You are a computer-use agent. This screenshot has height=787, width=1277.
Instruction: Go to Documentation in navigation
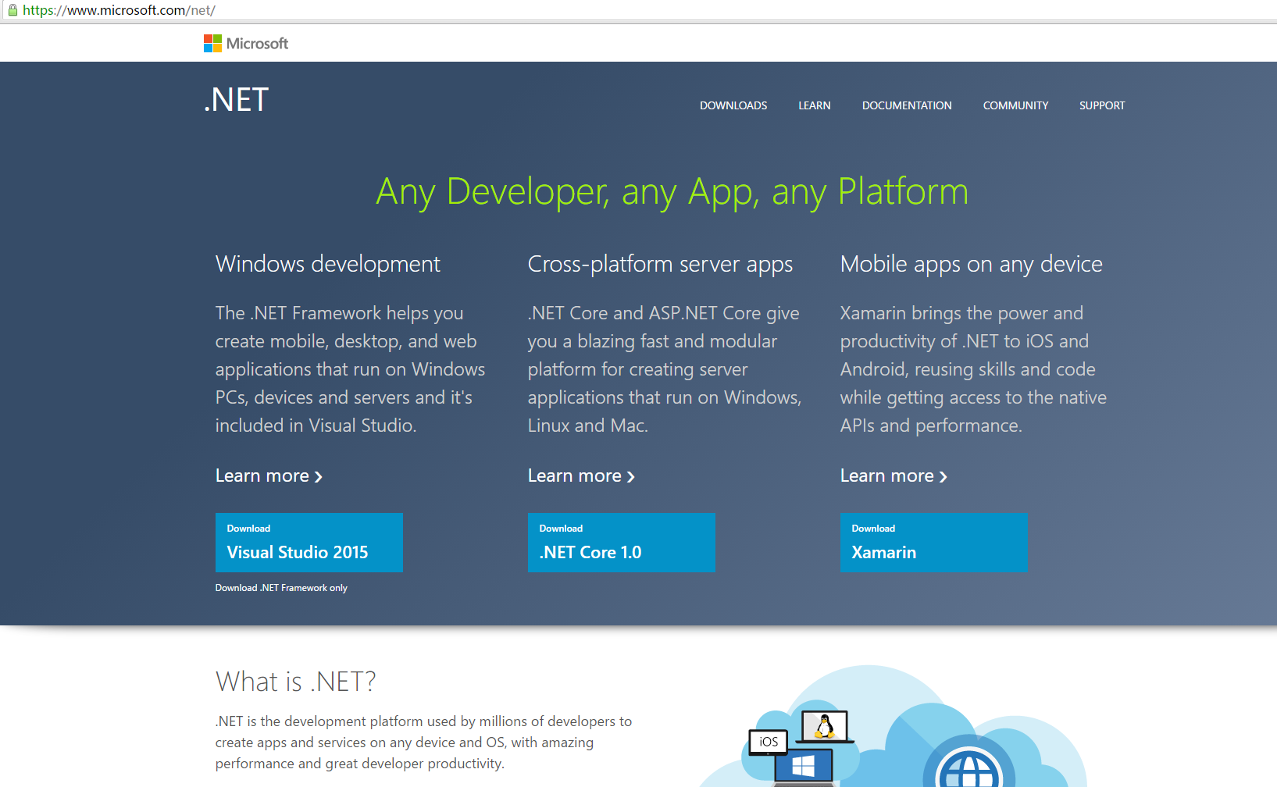click(x=907, y=105)
